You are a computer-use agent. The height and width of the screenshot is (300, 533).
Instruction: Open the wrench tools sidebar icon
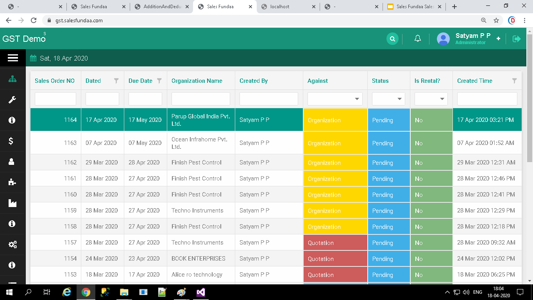coord(13,100)
